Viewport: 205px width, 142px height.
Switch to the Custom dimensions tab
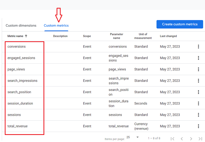[x=21, y=25]
